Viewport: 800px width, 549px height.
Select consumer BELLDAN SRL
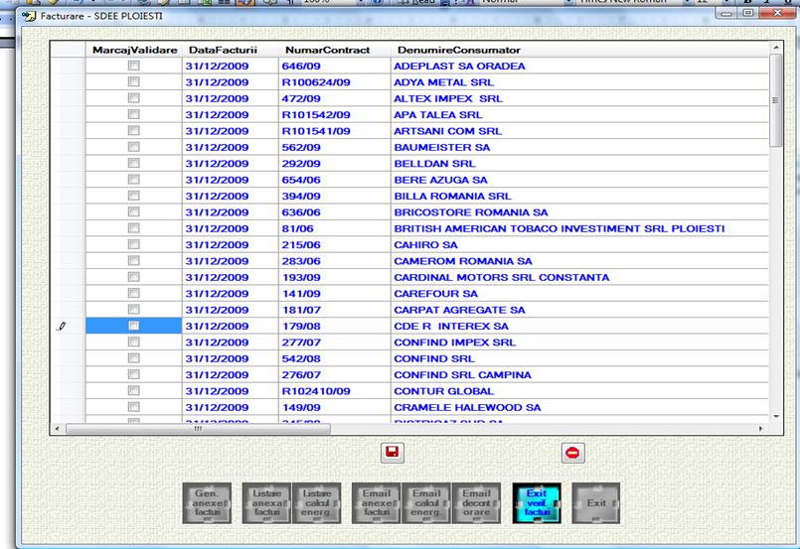coord(434,164)
